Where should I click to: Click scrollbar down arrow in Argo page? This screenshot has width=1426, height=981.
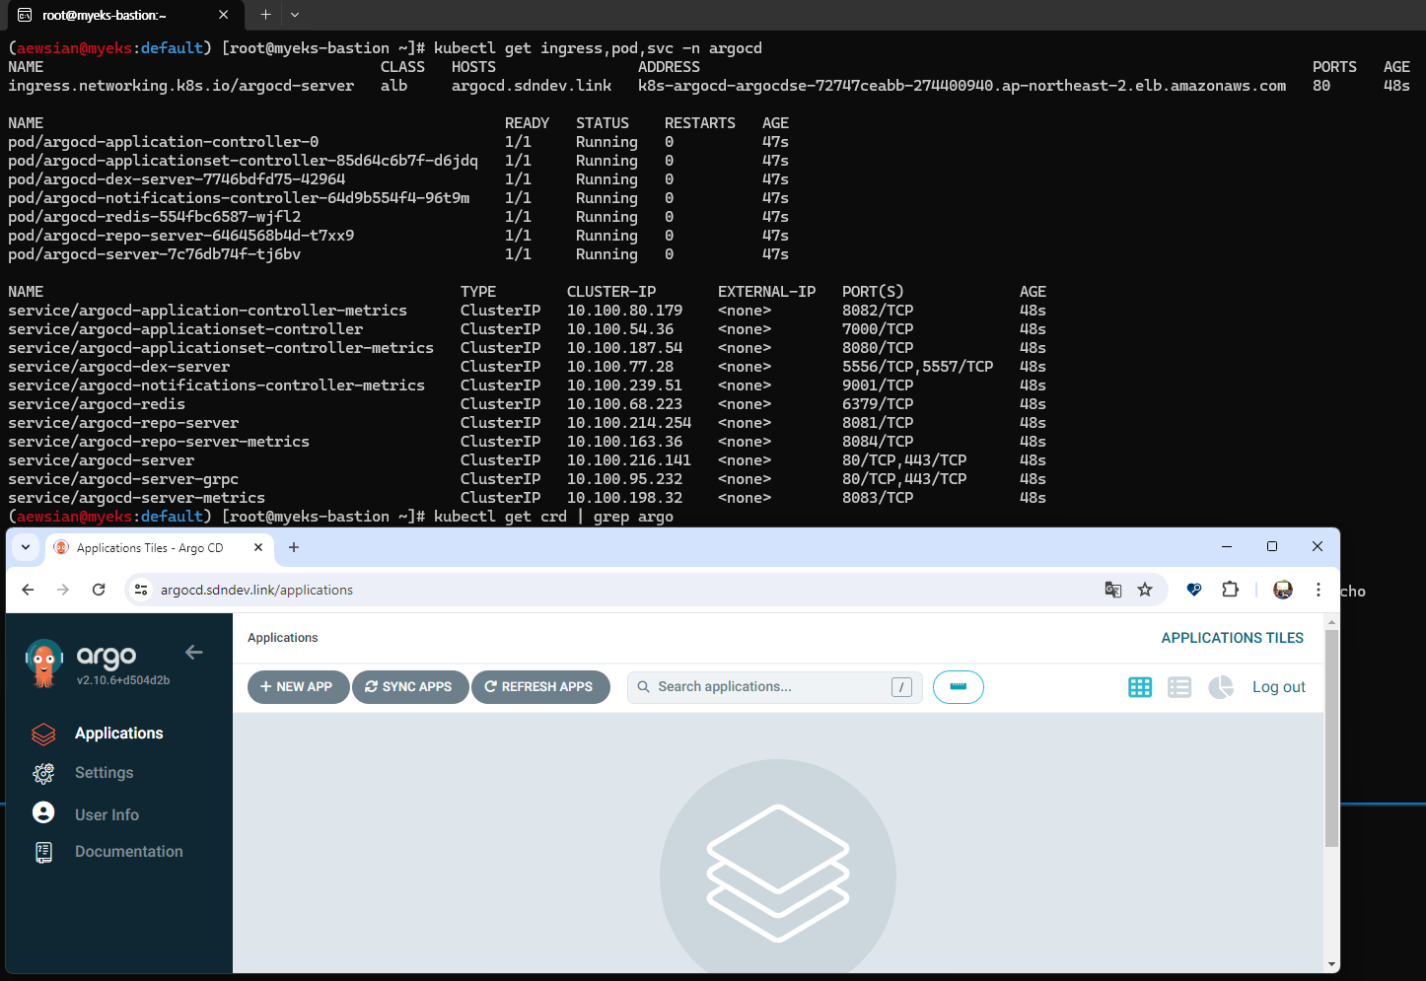coord(1332,964)
